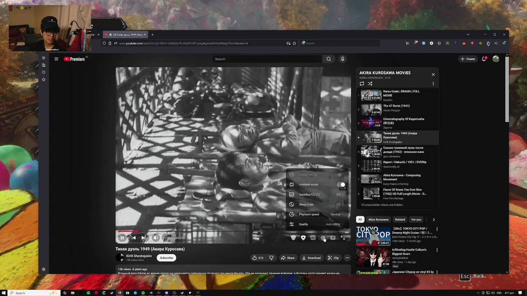Toggle the autoplay play-badge icon in player

(x=303, y=238)
